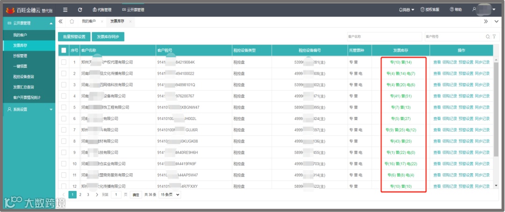Open 税控设备查询 in the sidebar
This screenshot has width=505, height=212.
[x=23, y=77]
